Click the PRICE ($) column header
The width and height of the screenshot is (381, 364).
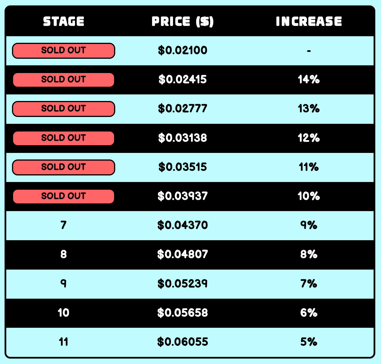point(183,21)
